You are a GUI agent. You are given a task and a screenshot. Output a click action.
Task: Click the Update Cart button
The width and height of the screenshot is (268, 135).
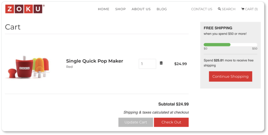[x=136, y=122]
